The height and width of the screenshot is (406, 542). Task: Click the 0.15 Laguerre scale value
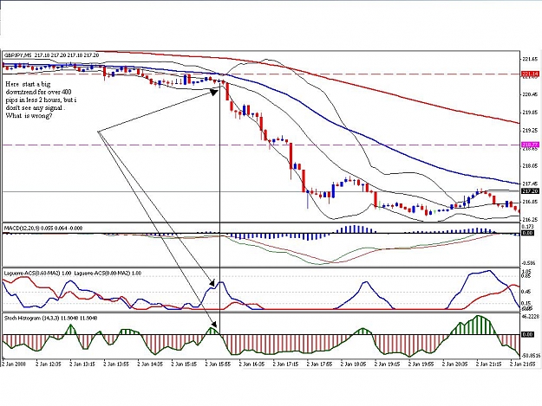526,304
